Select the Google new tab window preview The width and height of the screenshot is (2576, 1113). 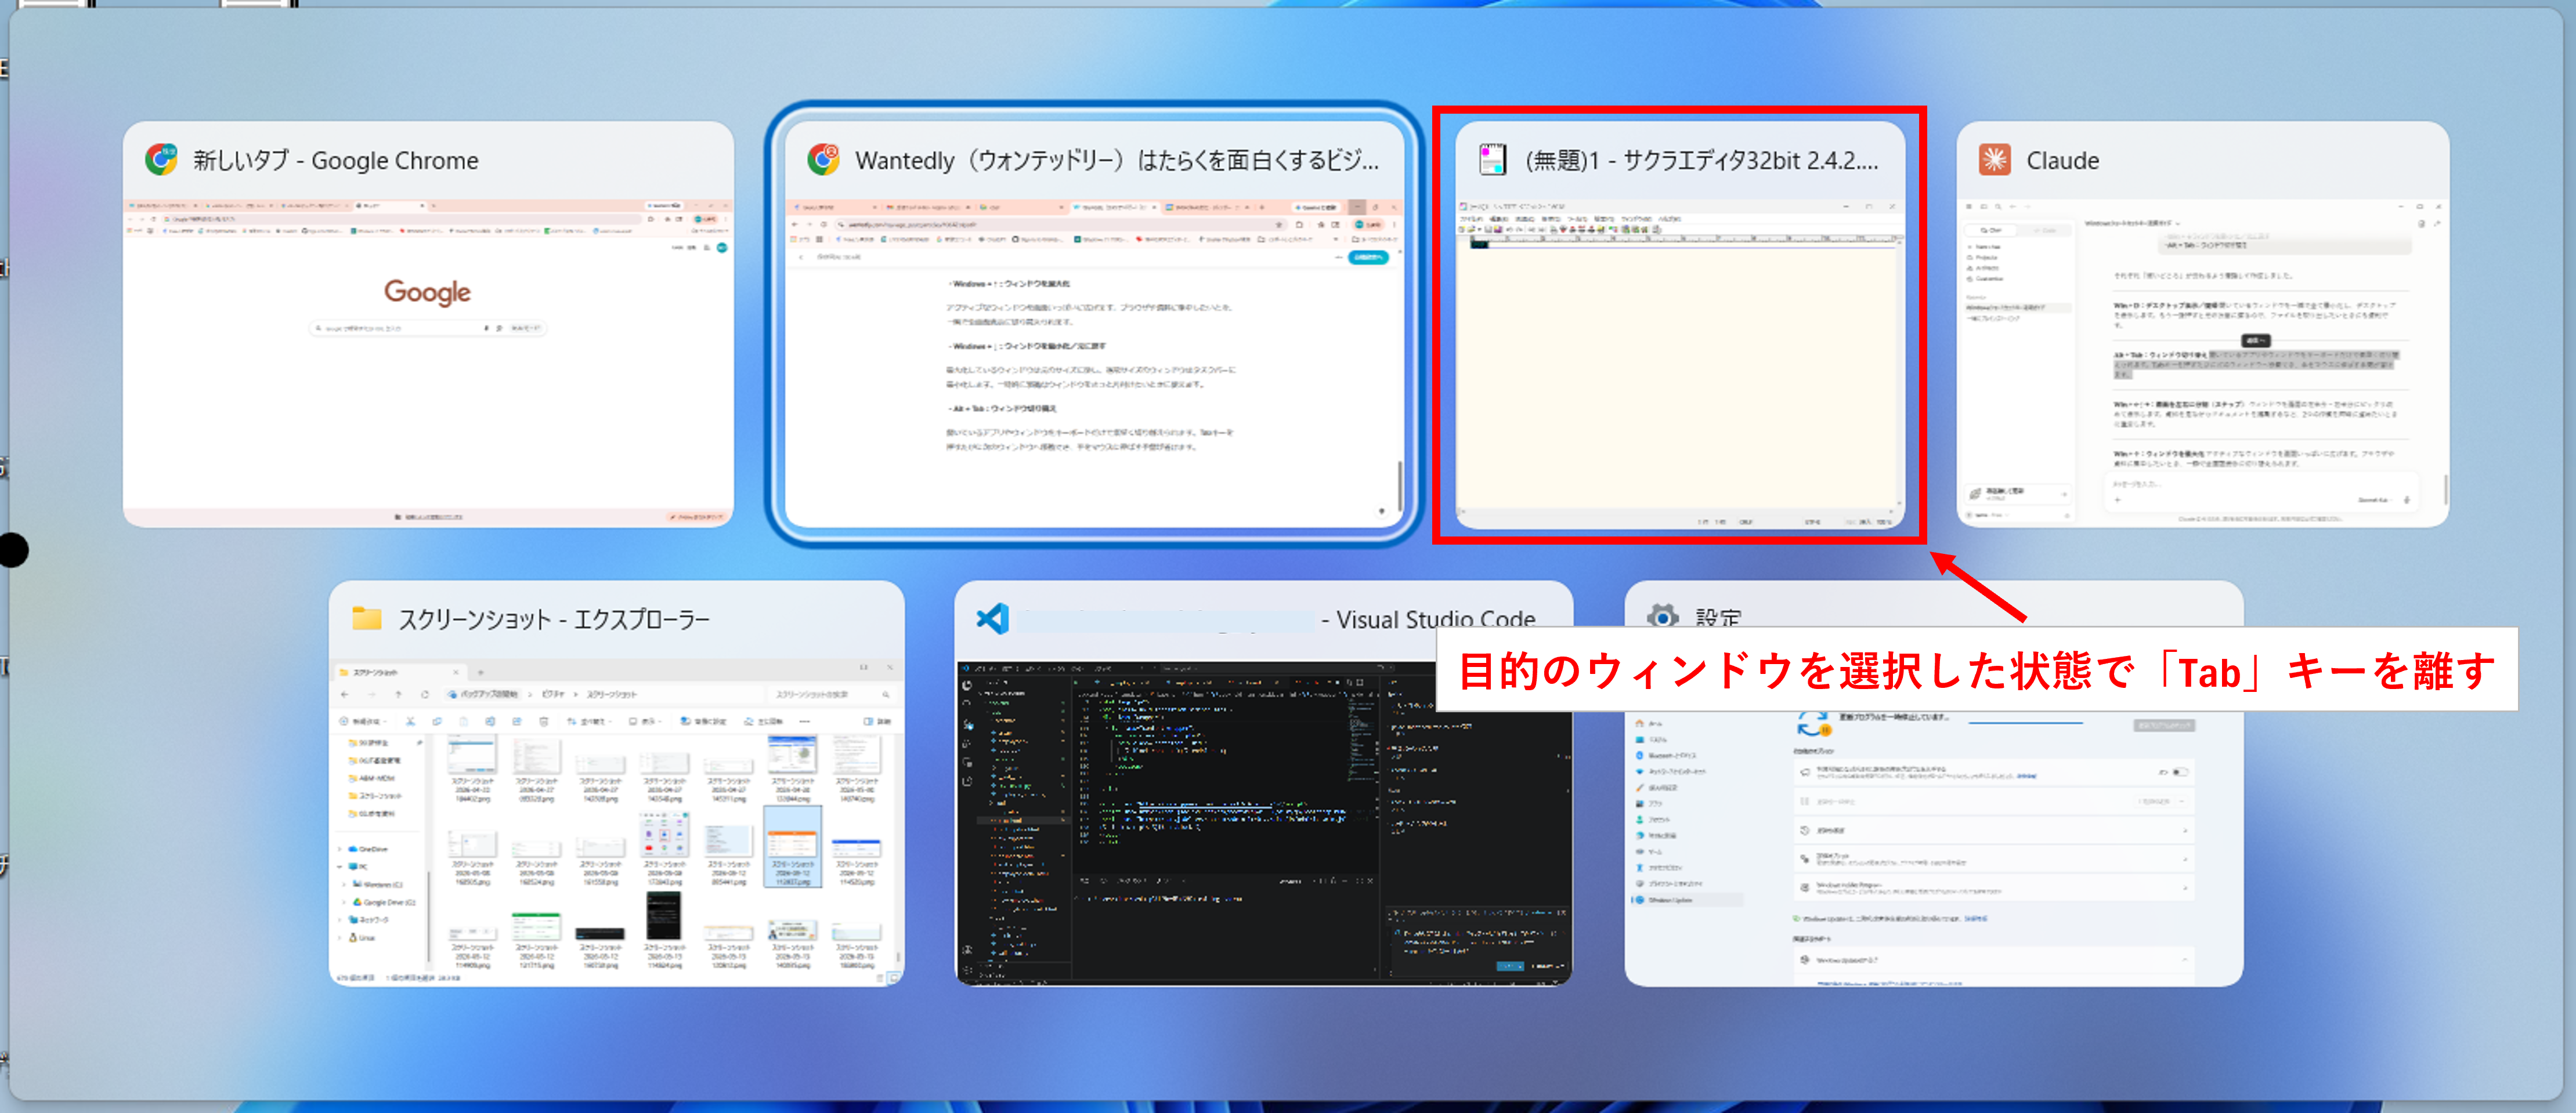[428, 362]
